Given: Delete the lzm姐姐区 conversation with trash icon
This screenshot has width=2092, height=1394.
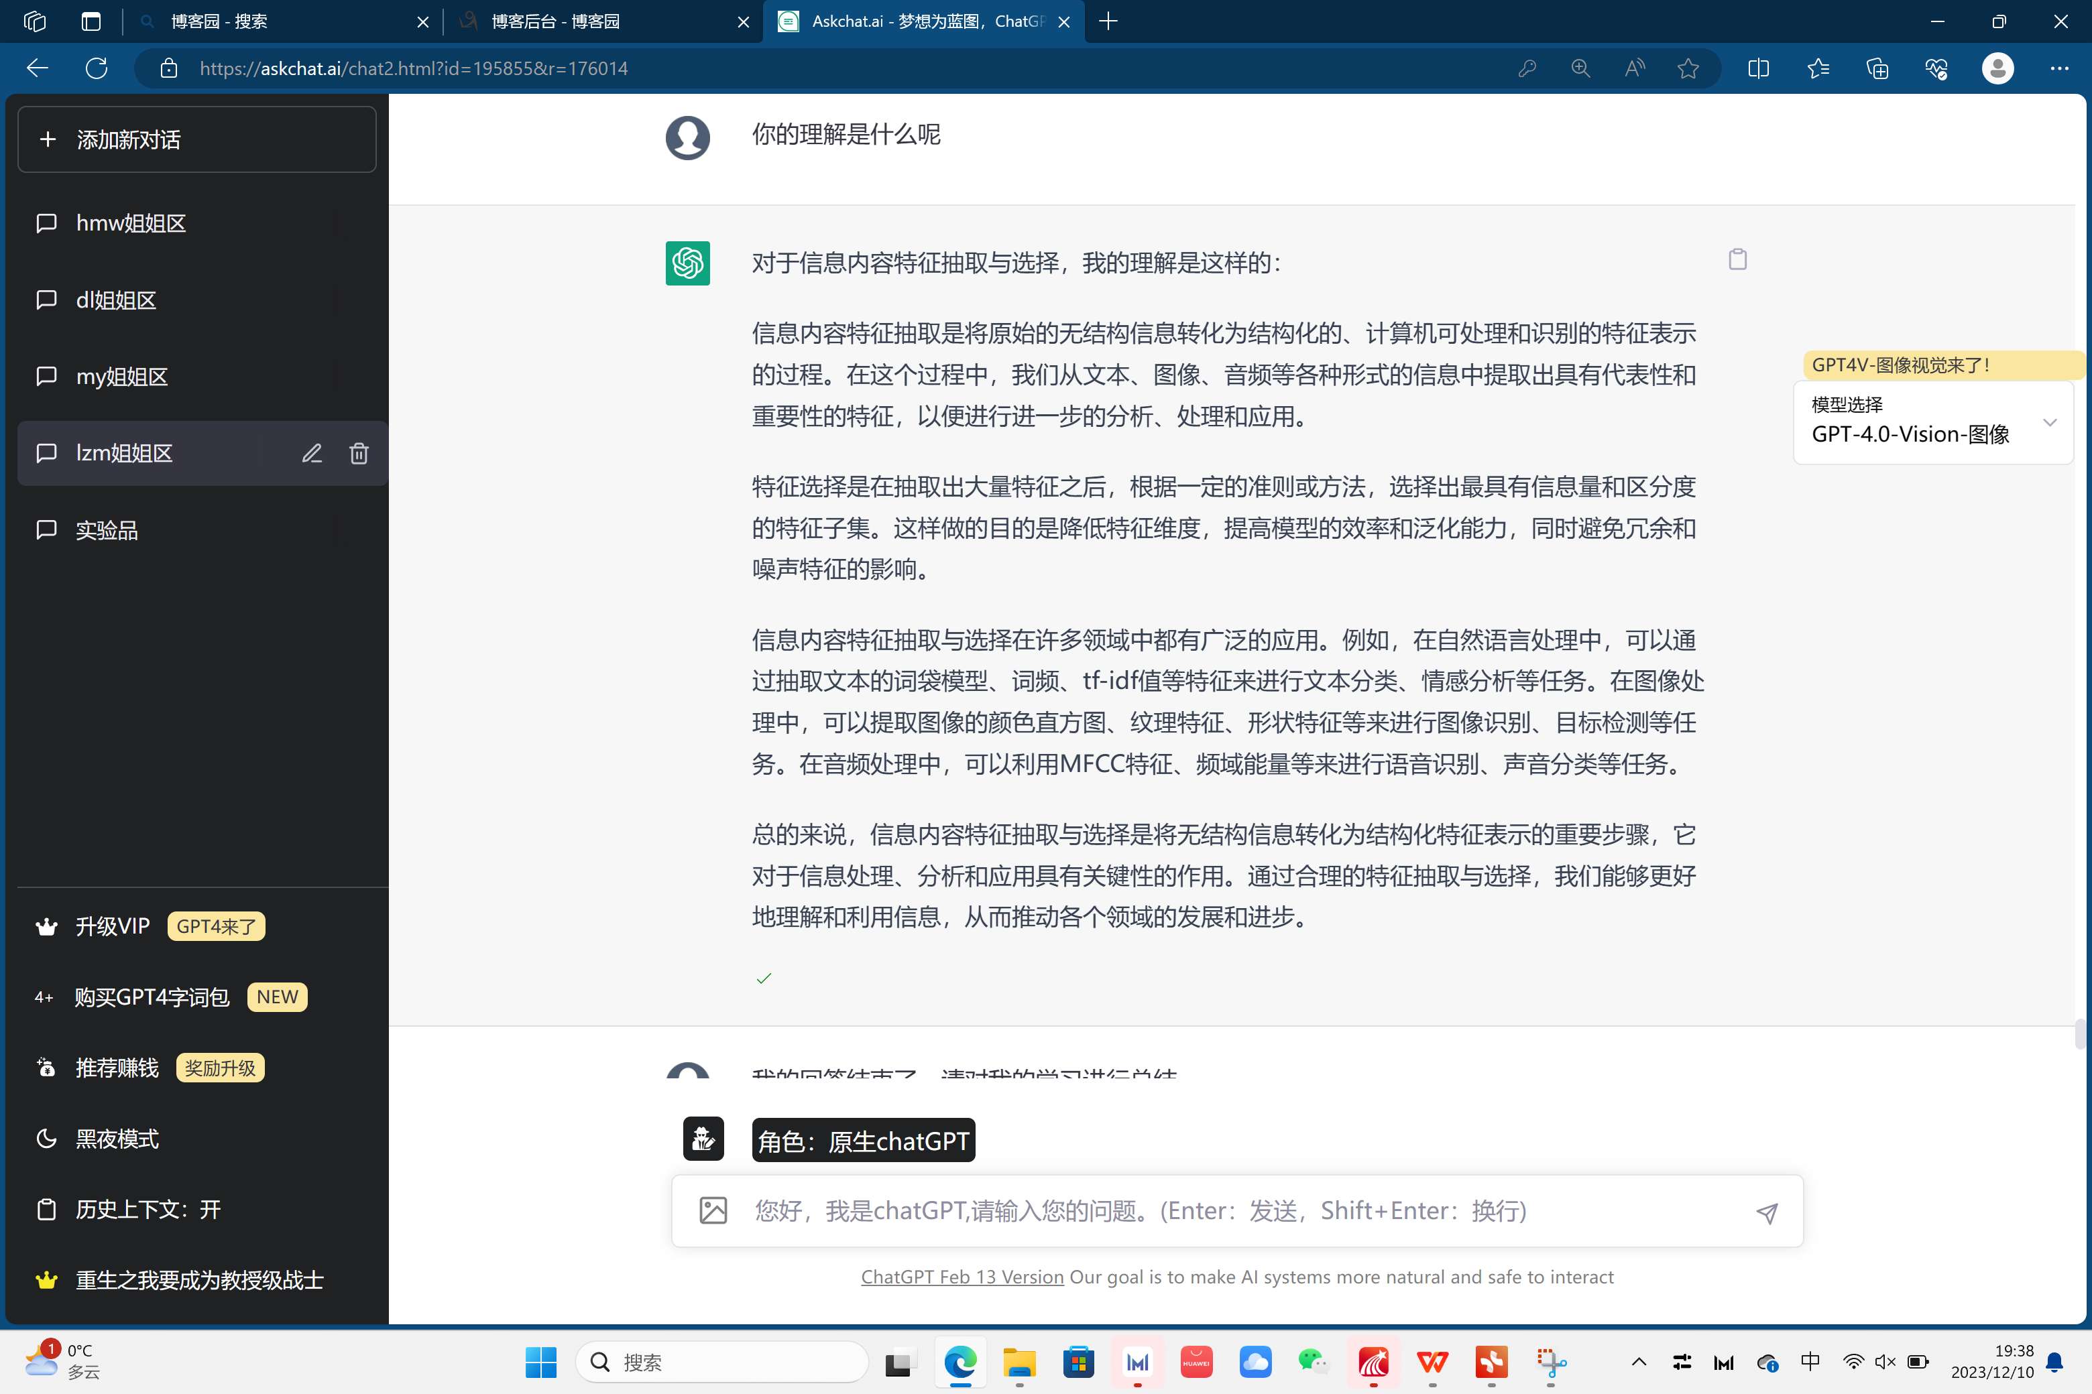Looking at the screenshot, I should coord(359,454).
